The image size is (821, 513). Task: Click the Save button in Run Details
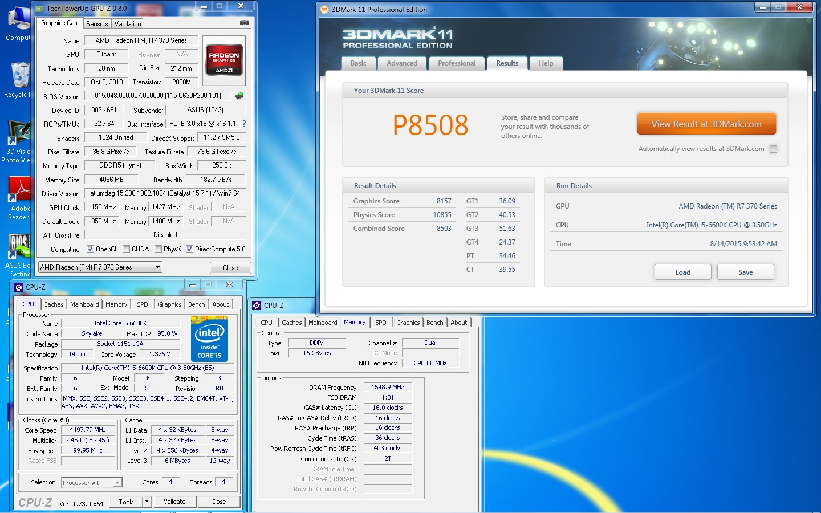[745, 272]
